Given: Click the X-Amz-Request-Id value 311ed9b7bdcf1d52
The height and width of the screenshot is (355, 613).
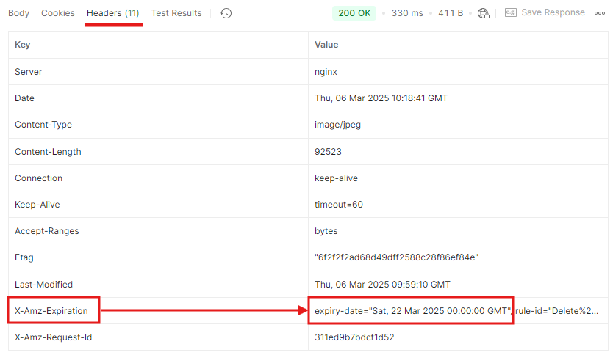Looking at the screenshot, I should (353, 337).
